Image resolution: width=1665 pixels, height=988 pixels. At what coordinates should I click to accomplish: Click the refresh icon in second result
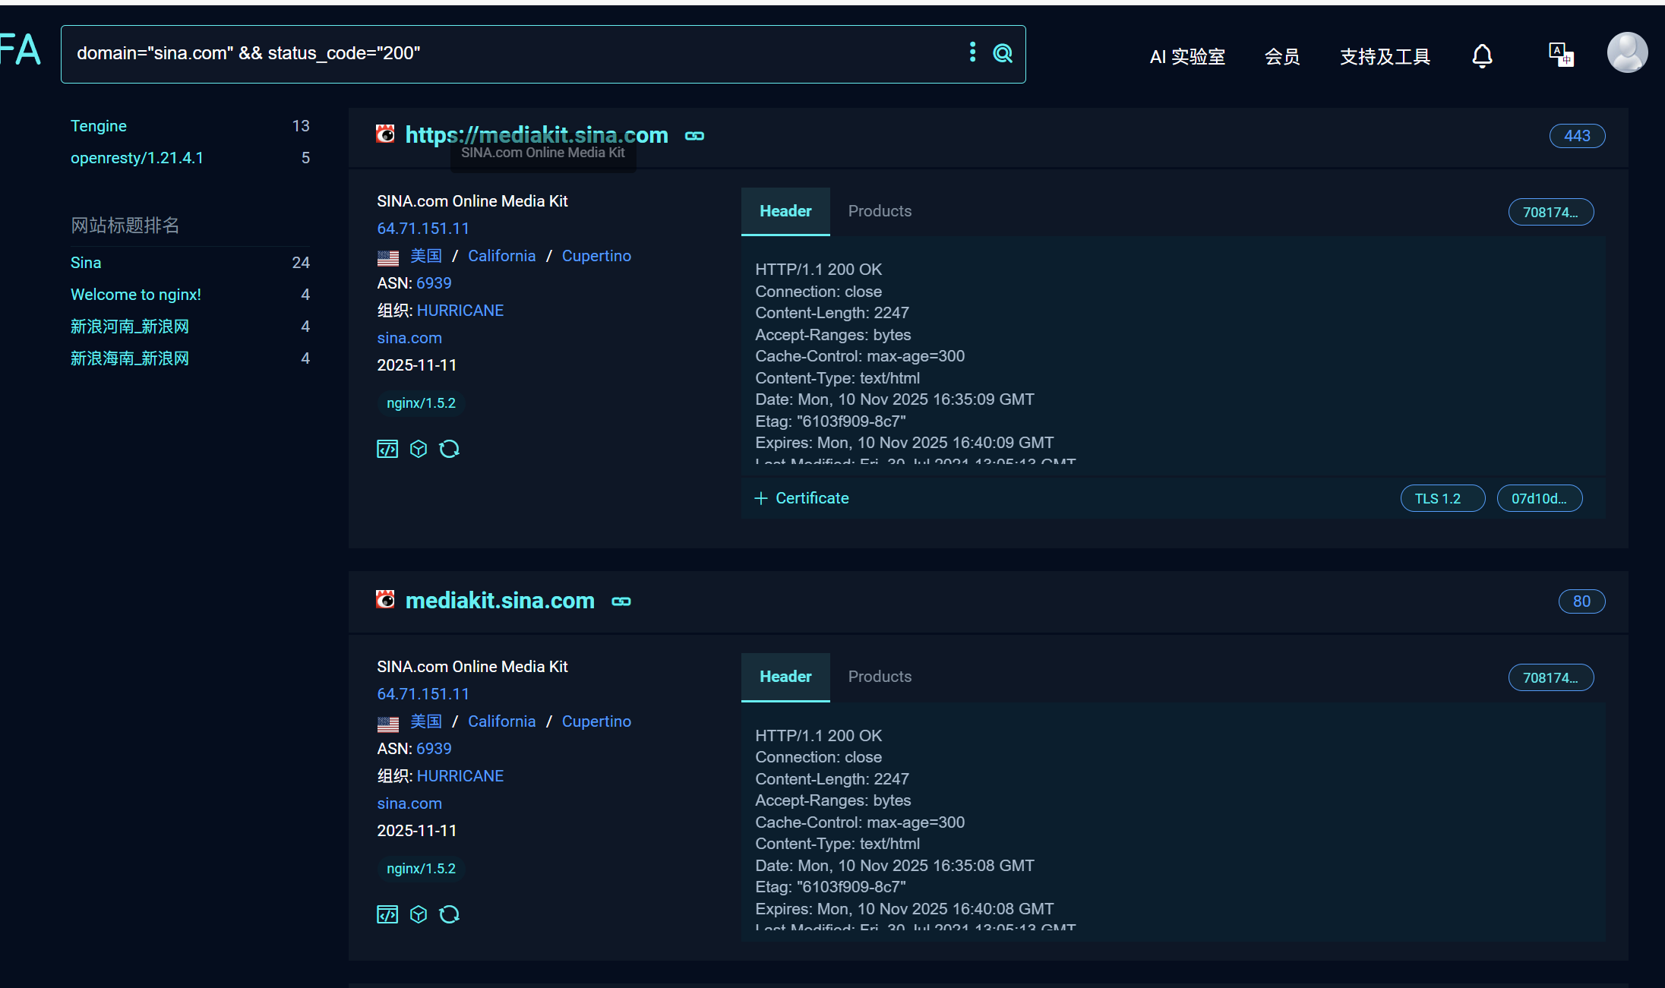coord(450,914)
